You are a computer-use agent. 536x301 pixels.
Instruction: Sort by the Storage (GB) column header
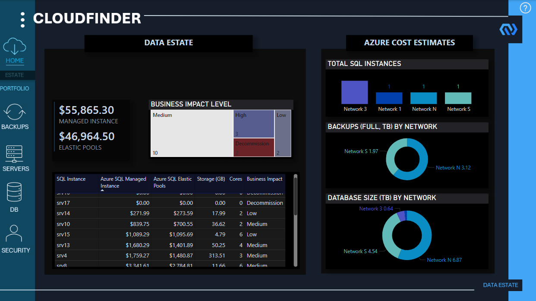[211, 179]
